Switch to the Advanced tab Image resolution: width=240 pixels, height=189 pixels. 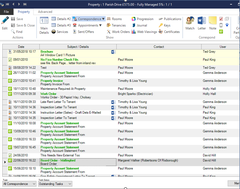[45, 12]
